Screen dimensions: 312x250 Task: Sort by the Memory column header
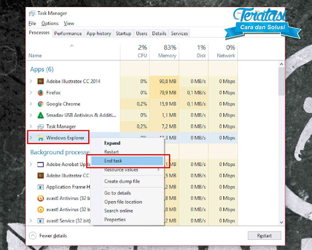tap(164, 52)
